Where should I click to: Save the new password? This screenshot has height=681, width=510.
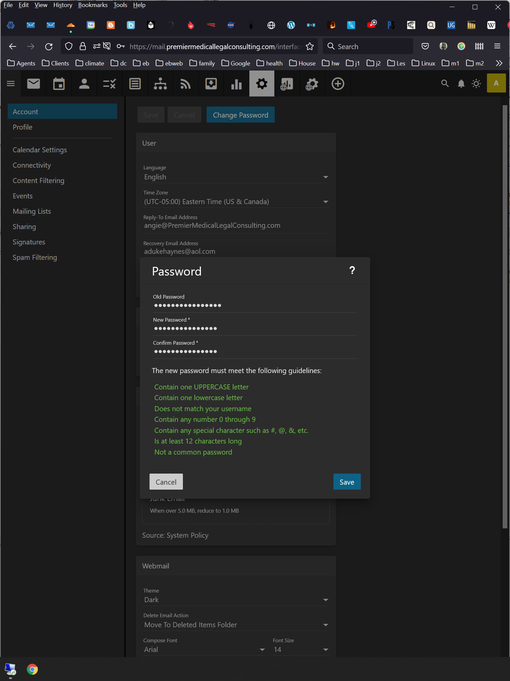347,482
